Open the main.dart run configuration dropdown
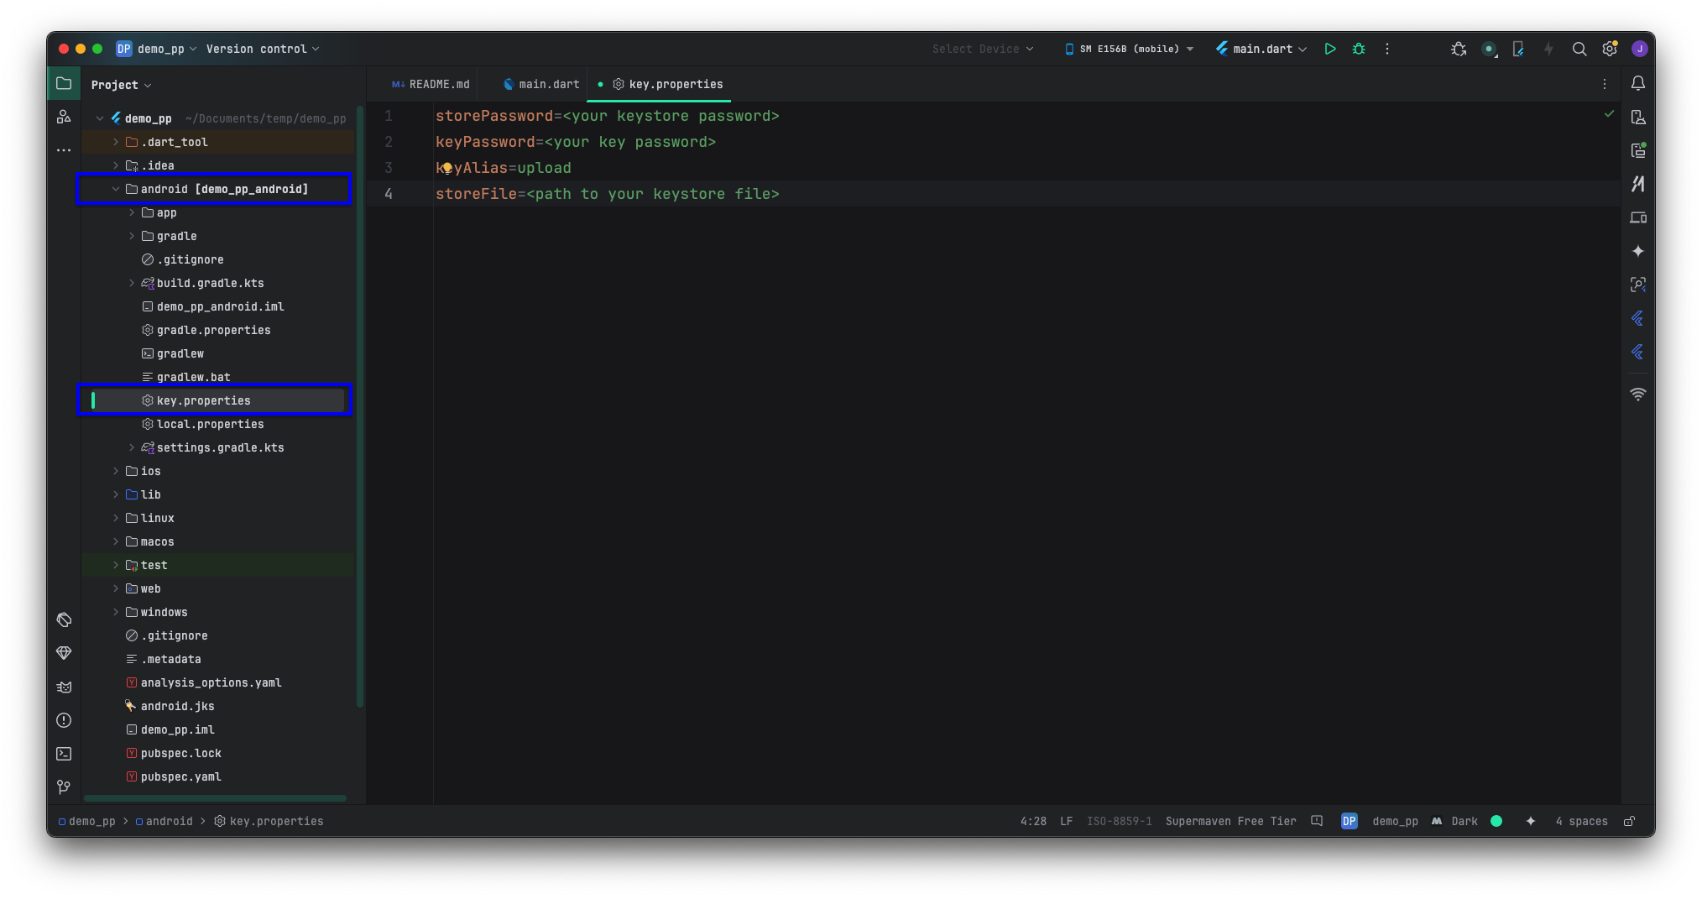The image size is (1702, 899). point(1261,49)
